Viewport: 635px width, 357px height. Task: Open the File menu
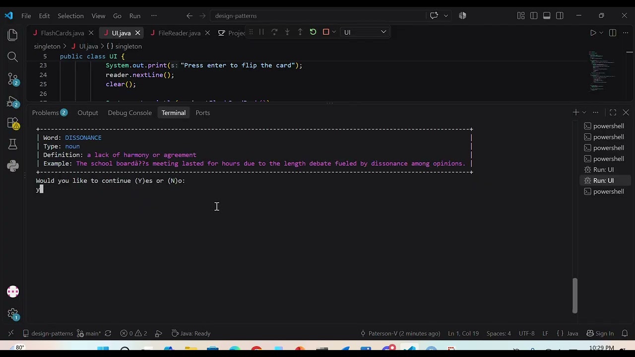26,16
